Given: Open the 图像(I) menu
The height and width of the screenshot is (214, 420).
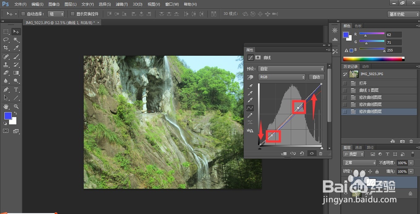Looking at the screenshot, I should click(54, 4).
